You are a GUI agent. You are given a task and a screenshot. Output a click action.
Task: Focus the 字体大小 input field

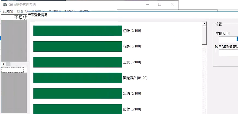click(x=229, y=39)
